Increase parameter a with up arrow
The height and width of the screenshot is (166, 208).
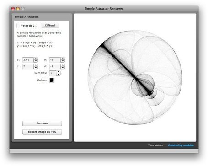(36, 59)
